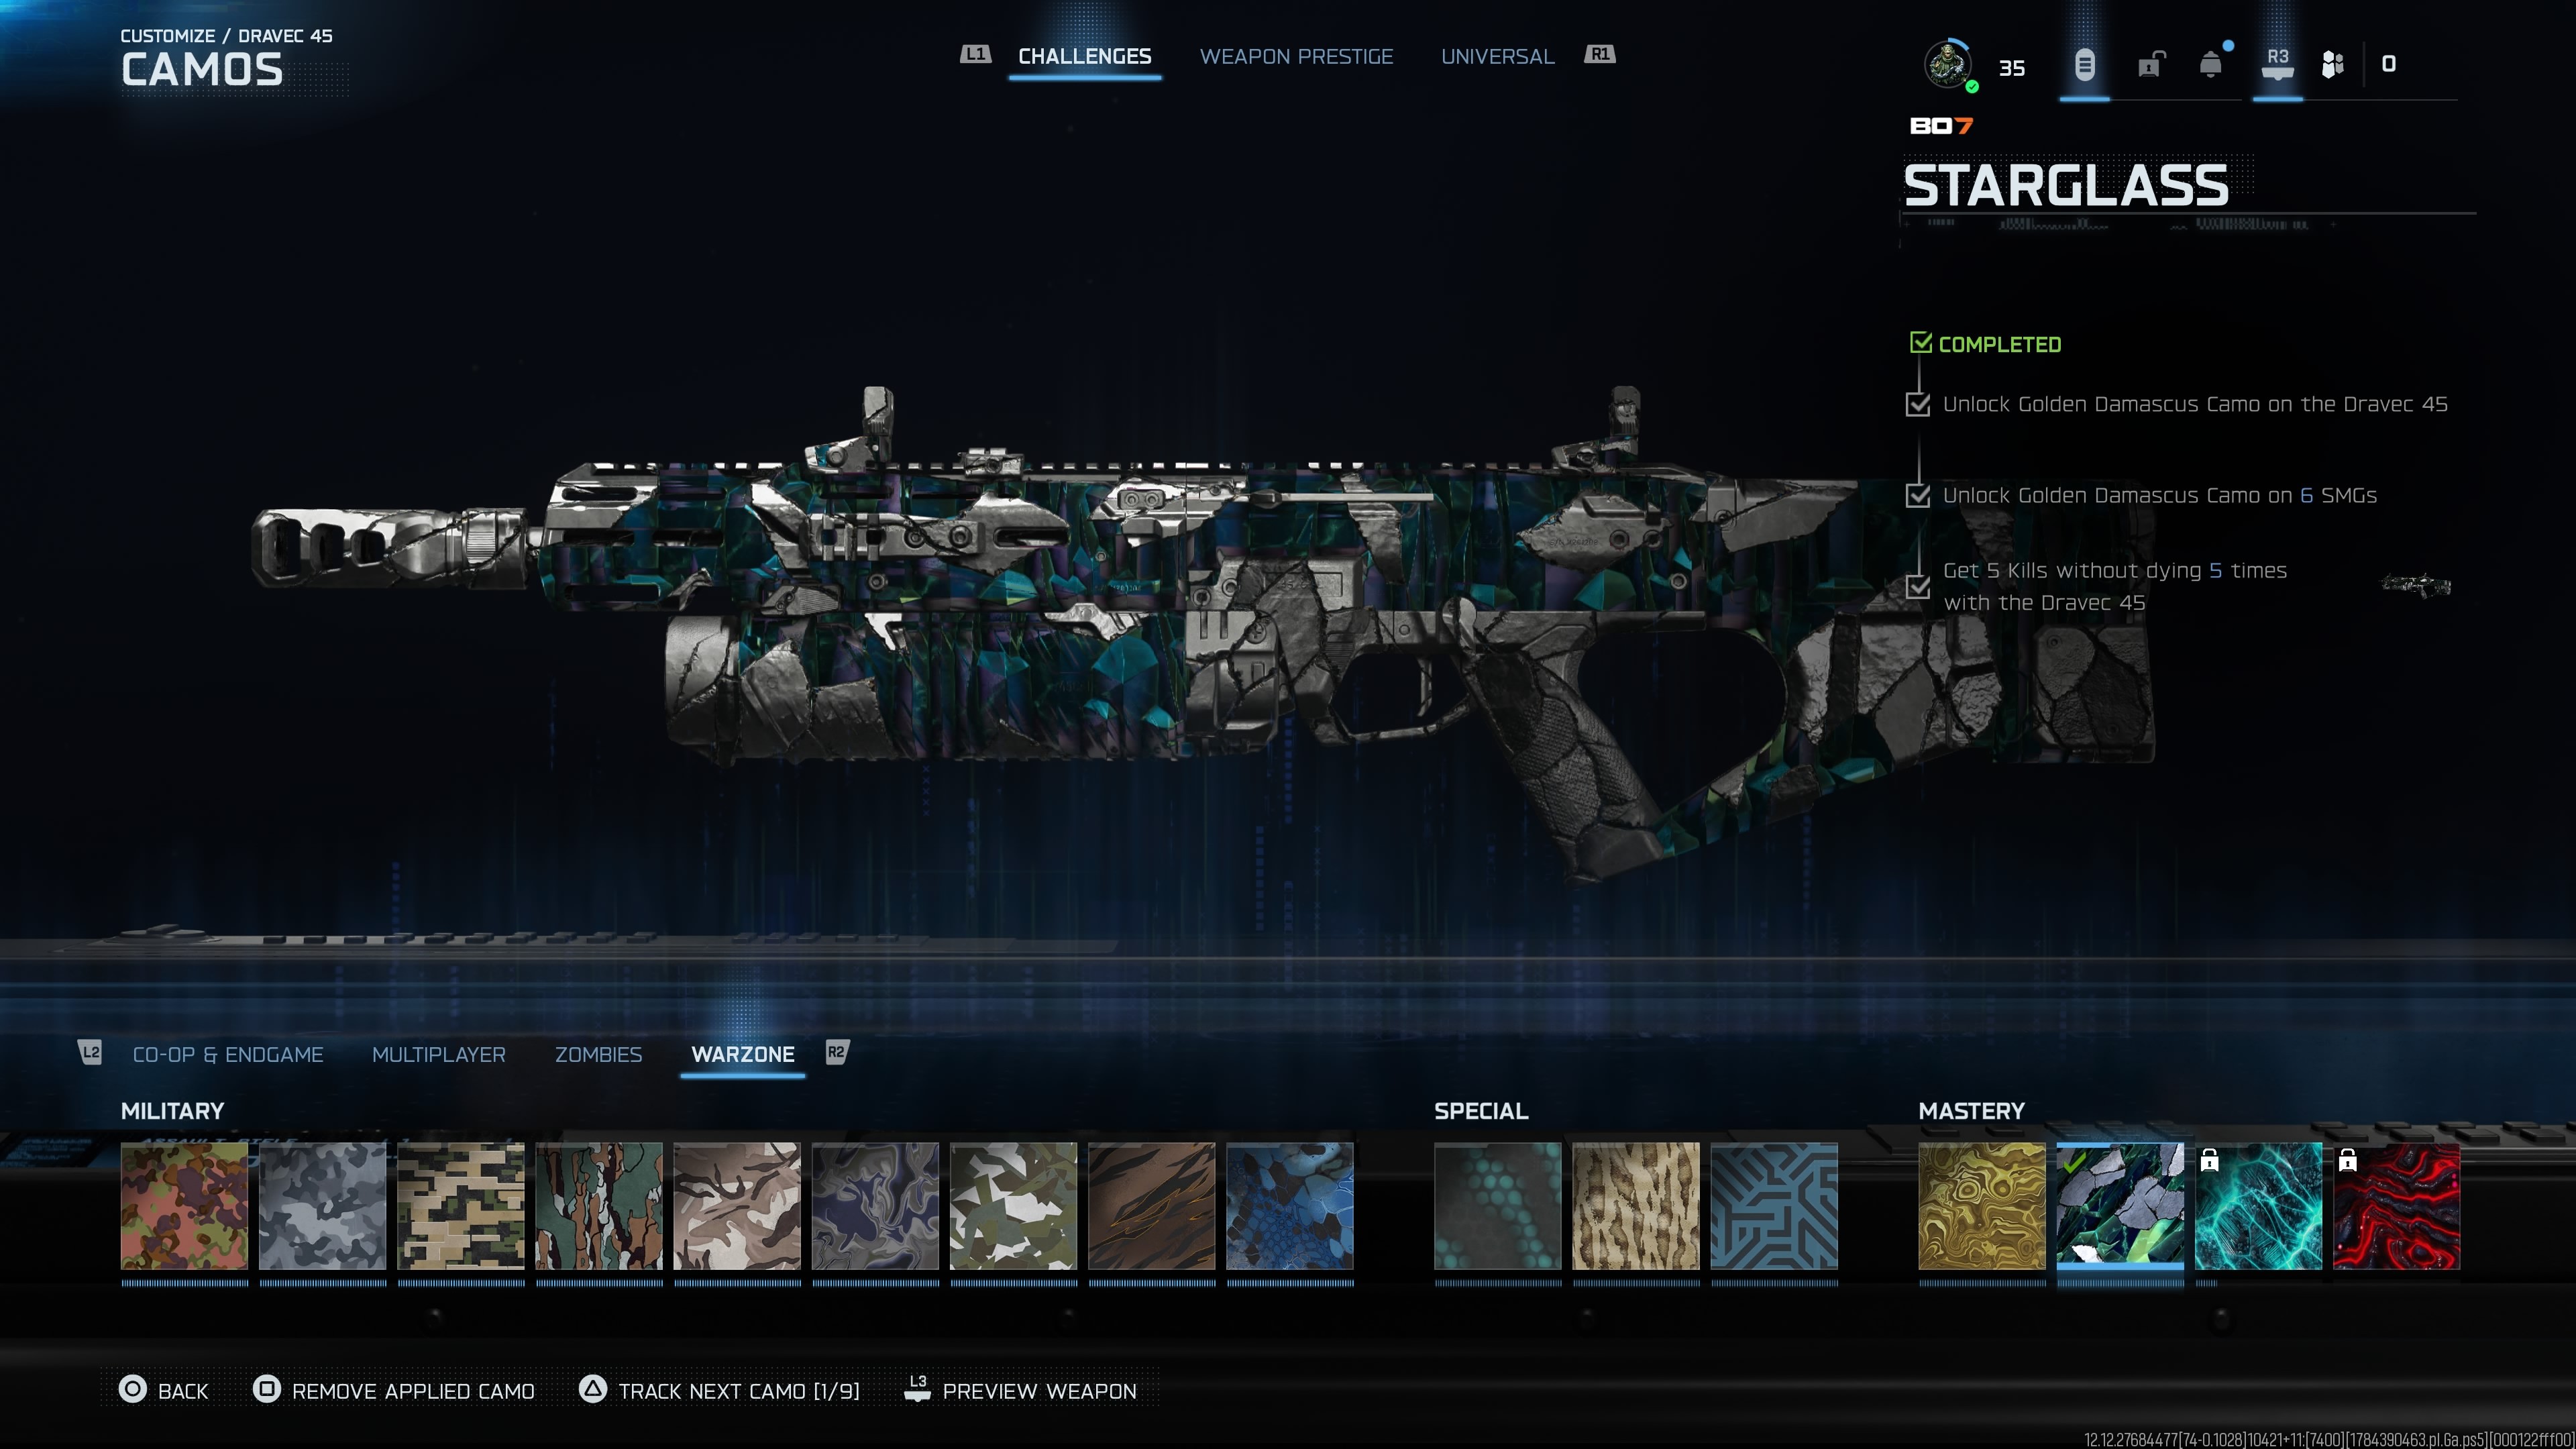Select the locked red mastery camo
This screenshot has width=2576, height=1449.
coord(2396,1206)
